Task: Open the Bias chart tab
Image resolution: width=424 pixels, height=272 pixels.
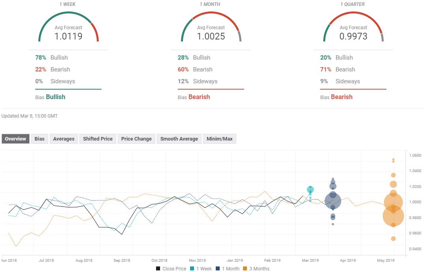Action: [x=40, y=139]
